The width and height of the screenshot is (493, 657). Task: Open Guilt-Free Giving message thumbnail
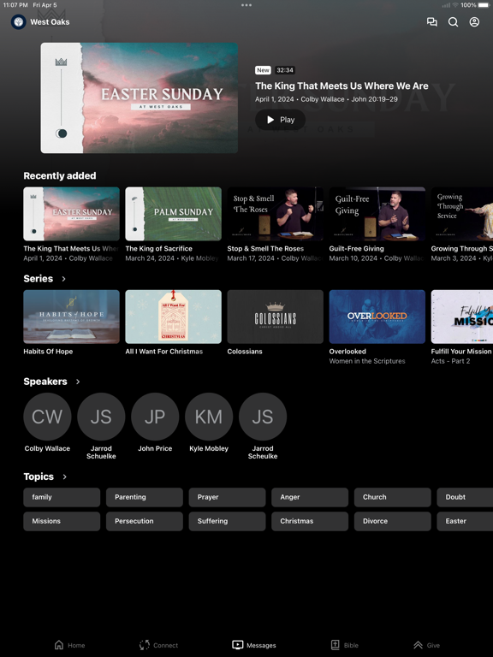[377, 214]
